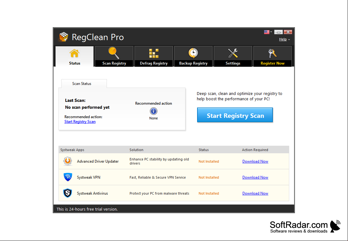Click the Solution column header

(x=136, y=150)
